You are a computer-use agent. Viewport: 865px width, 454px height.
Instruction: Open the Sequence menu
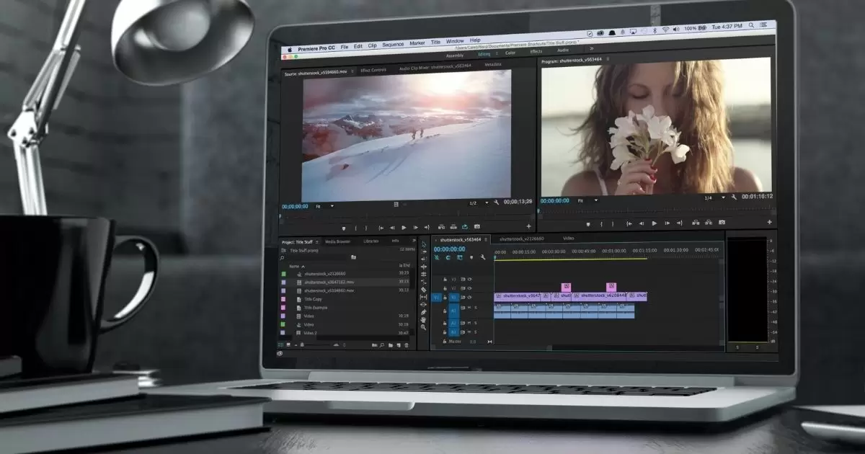click(x=393, y=45)
